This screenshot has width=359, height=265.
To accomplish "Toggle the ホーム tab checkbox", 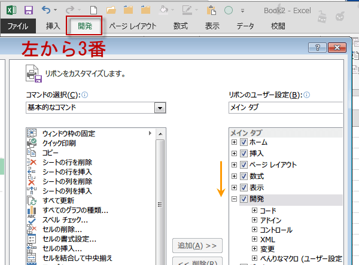I will (x=244, y=143).
